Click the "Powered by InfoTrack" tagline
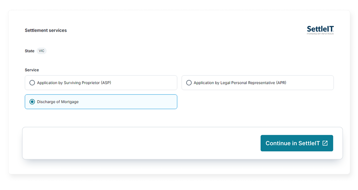 [320, 33]
